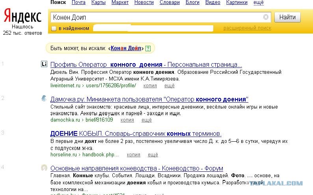The image size is (313, 195).
Task: Click the 'handbook.php...' URL path
Action: coord(101,155)
